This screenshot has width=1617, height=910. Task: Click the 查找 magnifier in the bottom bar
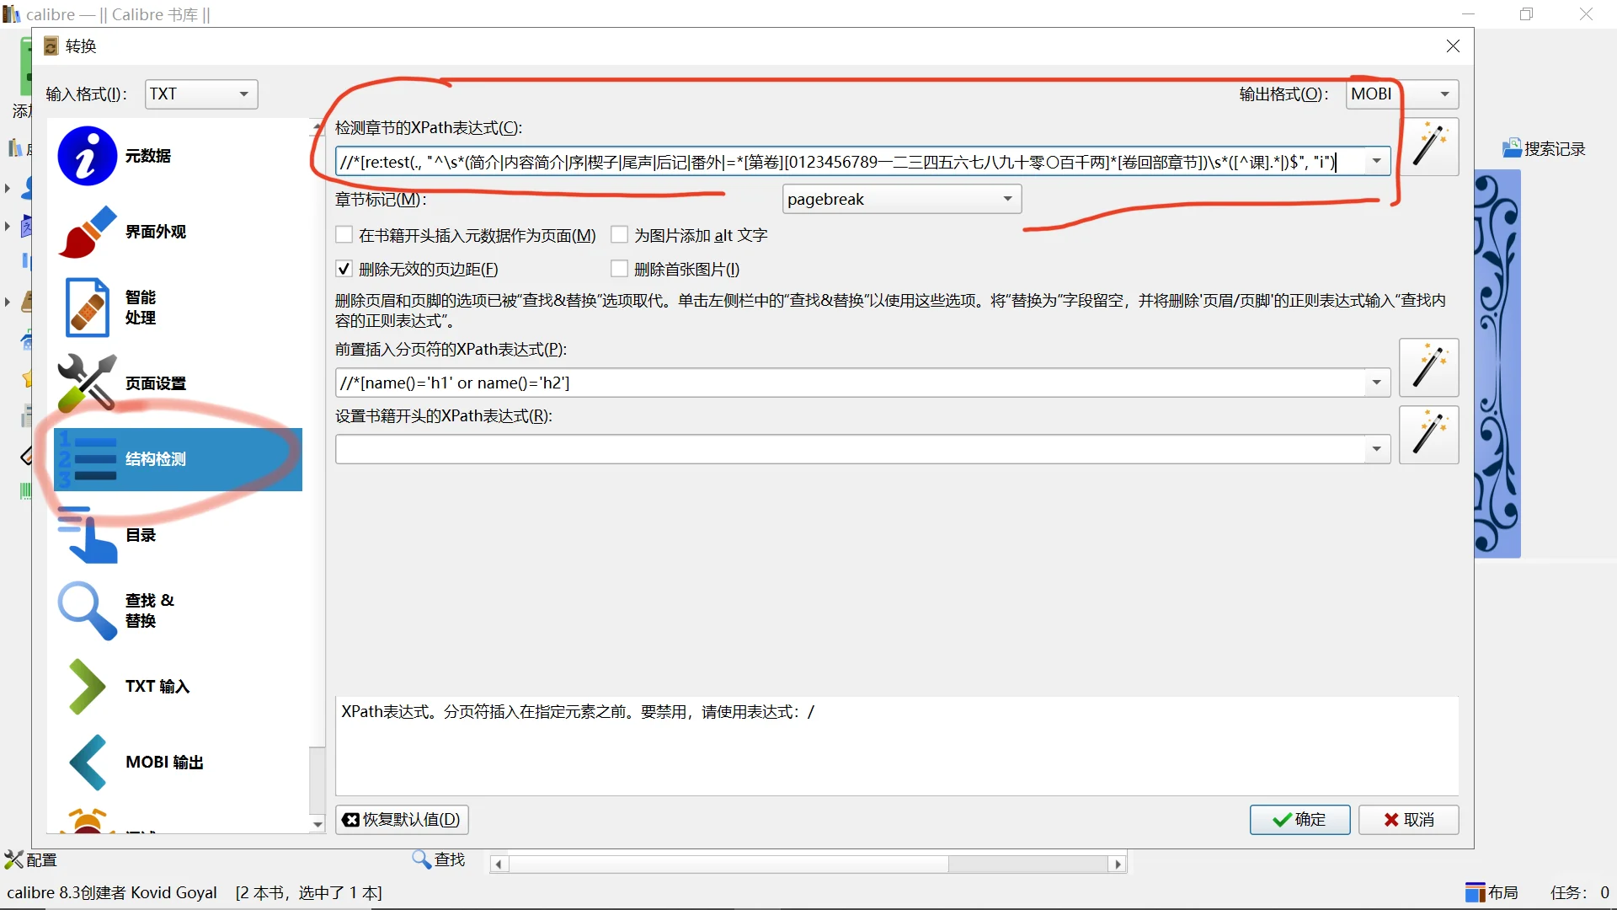(421, 859)
